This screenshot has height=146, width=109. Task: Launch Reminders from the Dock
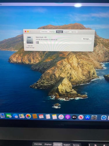[x=48, y=117]
